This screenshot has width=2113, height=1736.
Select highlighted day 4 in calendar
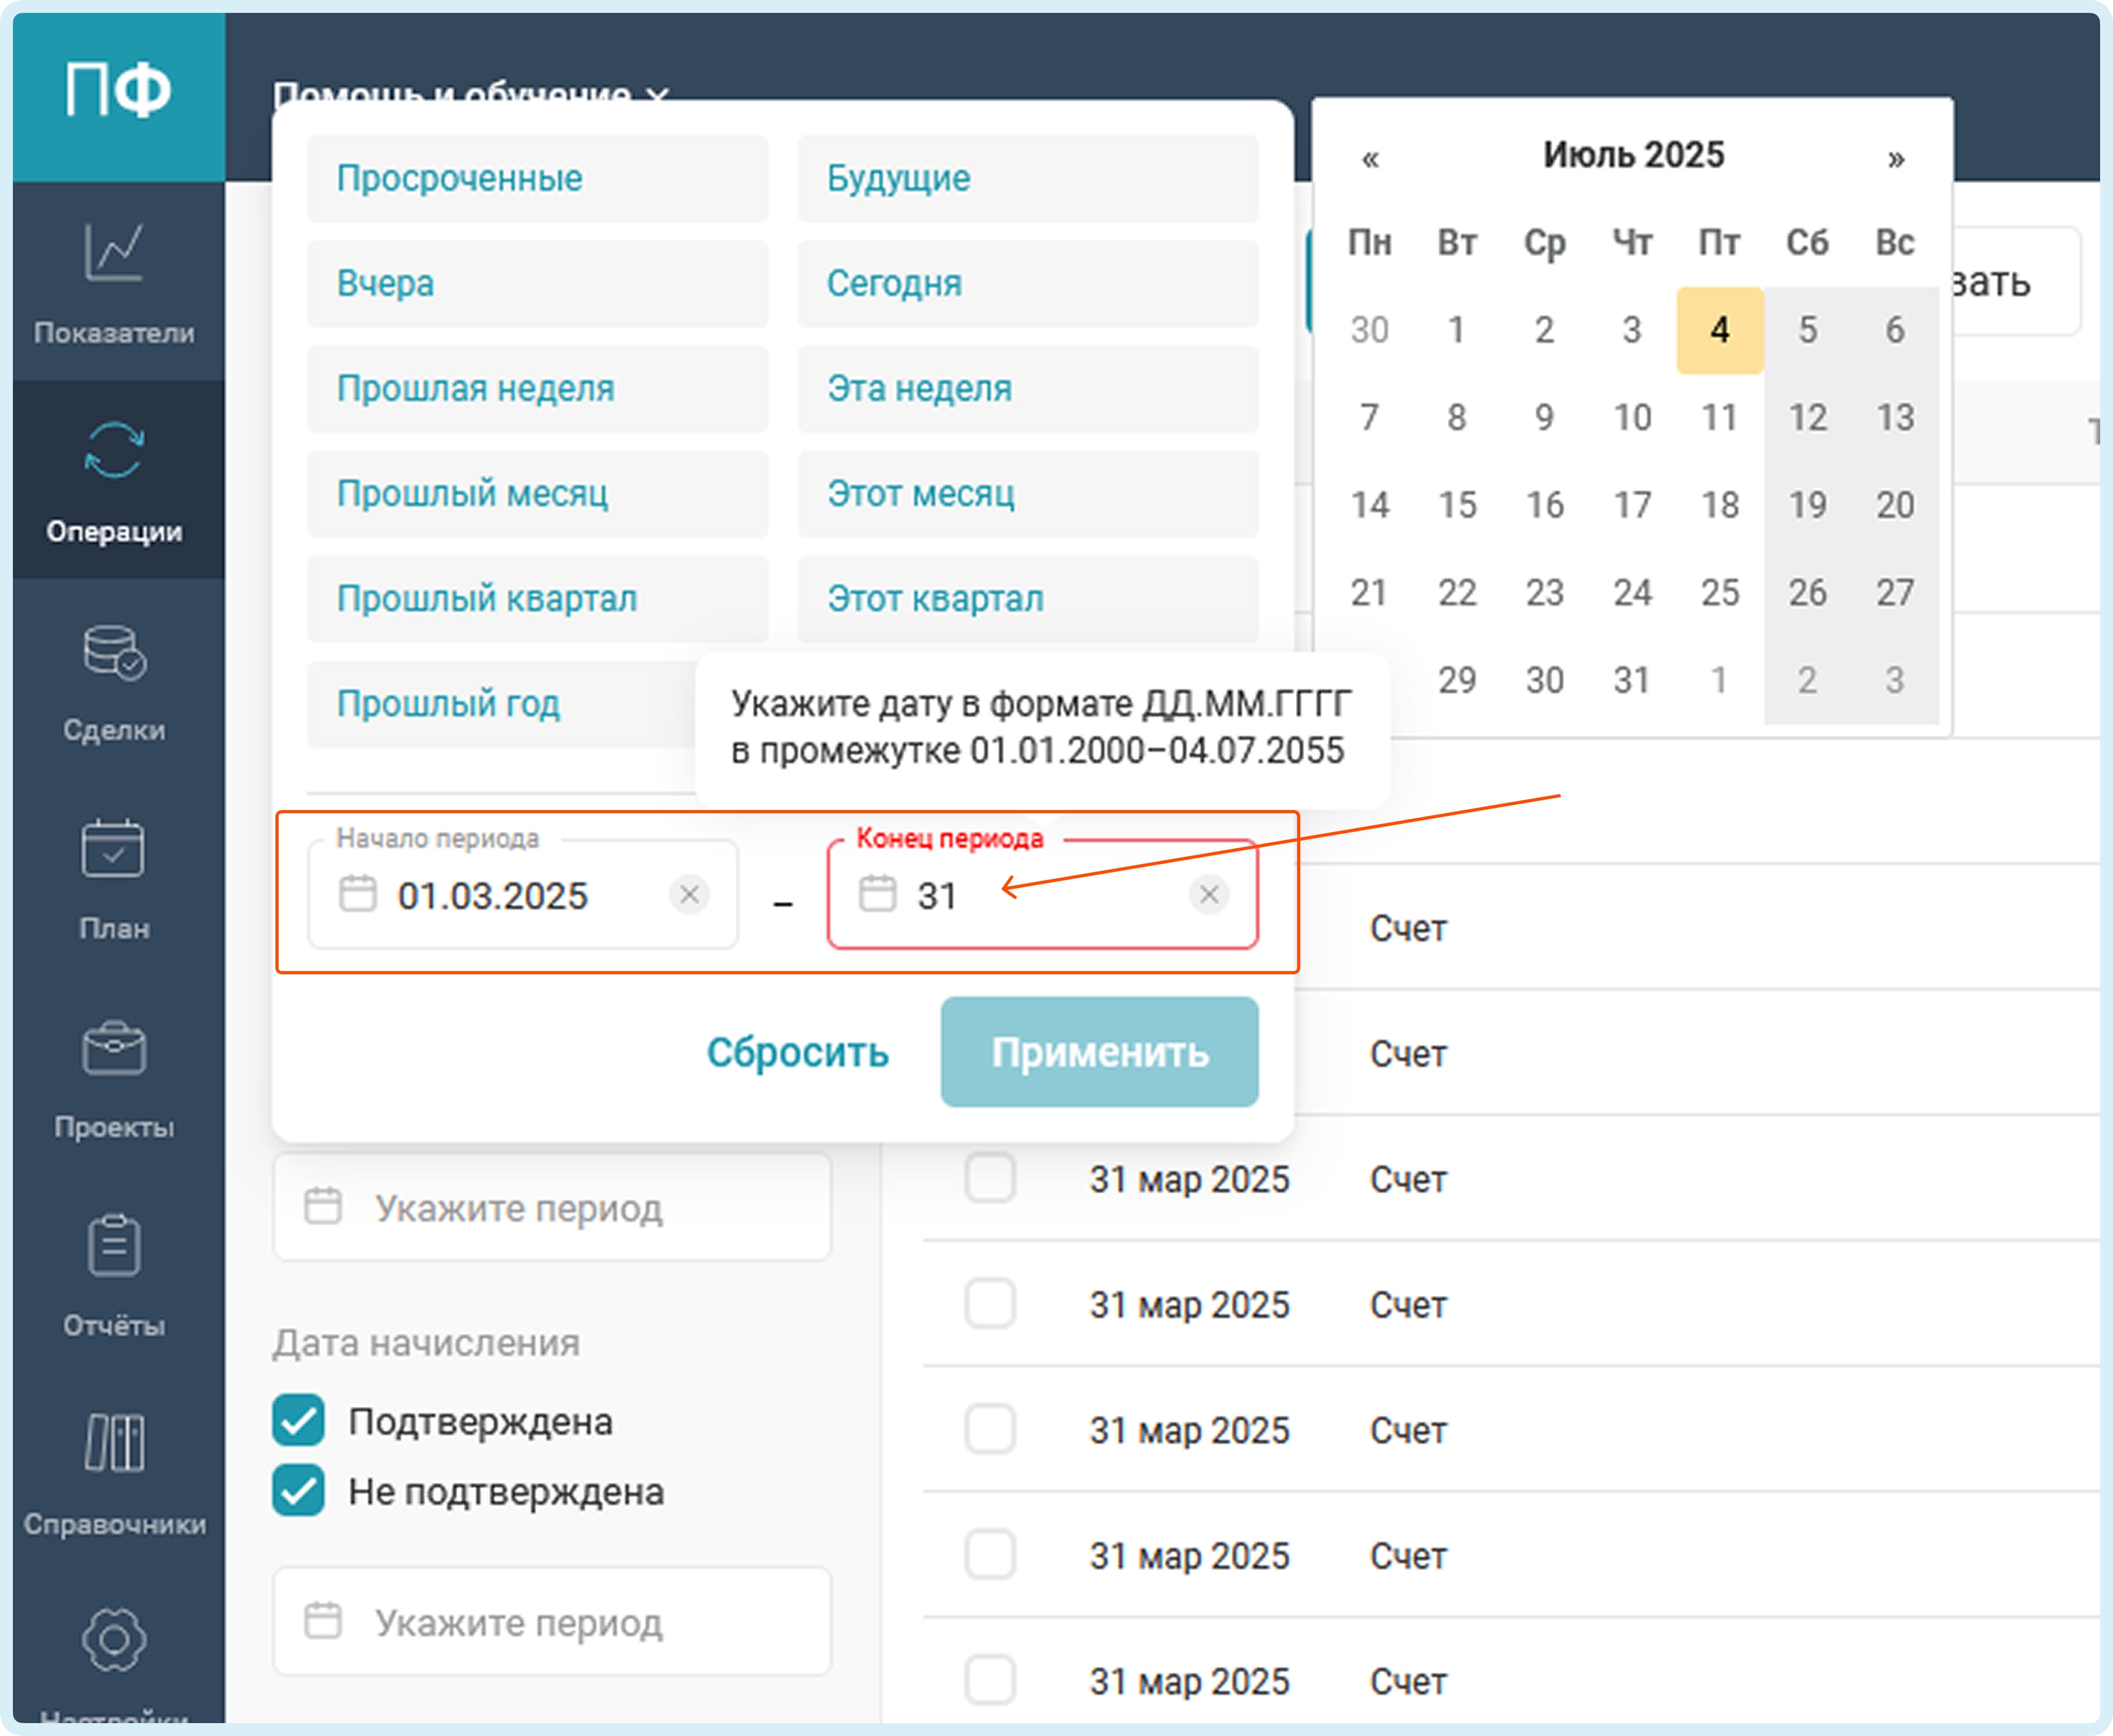click(1720, 330)
